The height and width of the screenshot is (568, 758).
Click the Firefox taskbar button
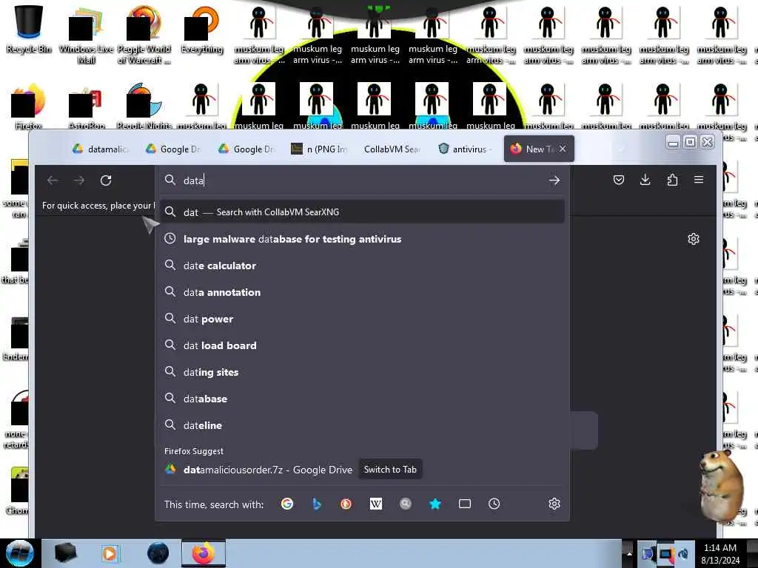(204, 553)
